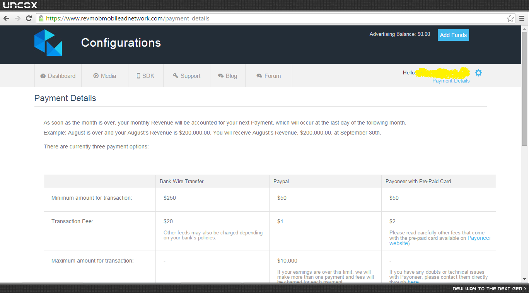Open the Chrome hamburger menu
529x293 pixels.
(x=522, y=19)
